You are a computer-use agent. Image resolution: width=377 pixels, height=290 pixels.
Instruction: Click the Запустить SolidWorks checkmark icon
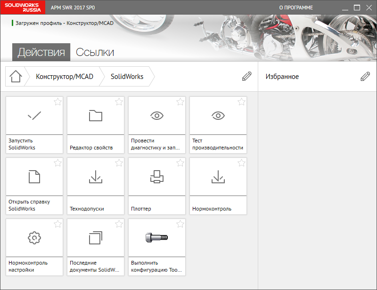click(34, 116)
